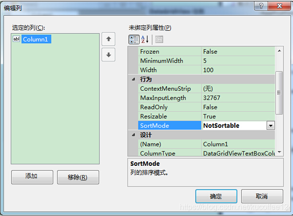Image resolution: width=293 pixels, height=216 pixels.
Task: Click the property grid scrollbar thumb
Action: tap(279, 93)
